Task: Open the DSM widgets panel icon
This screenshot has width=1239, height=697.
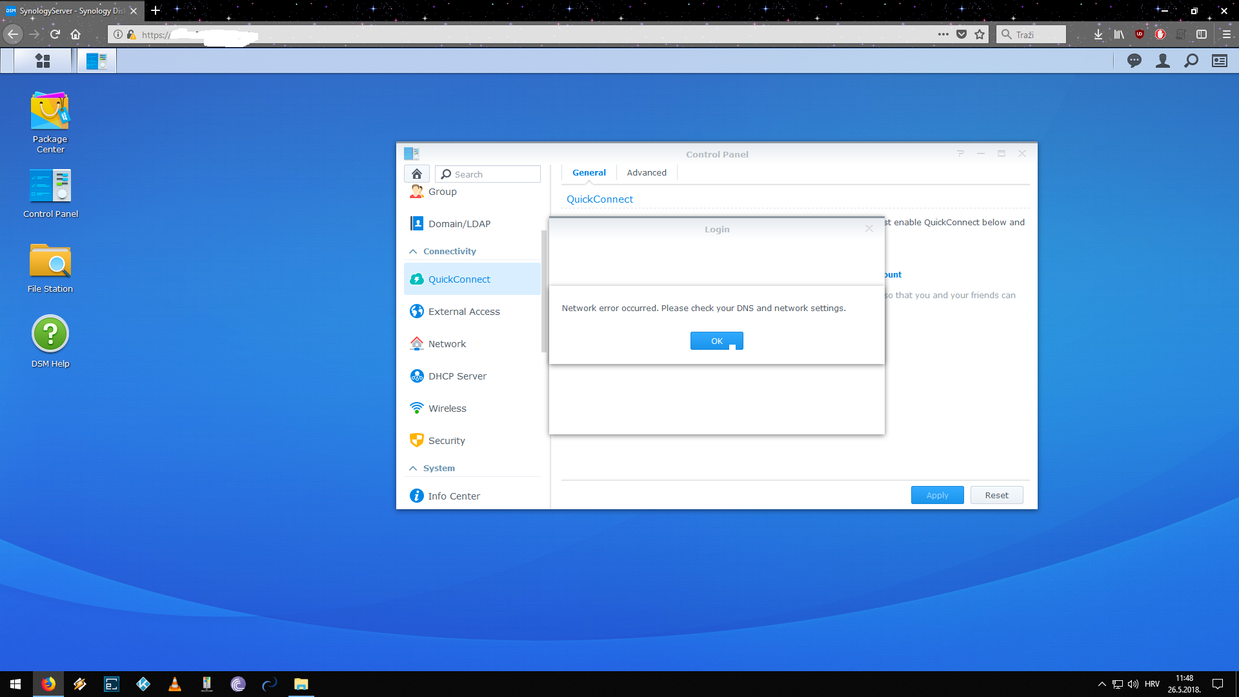Action: click(1219, 61)
